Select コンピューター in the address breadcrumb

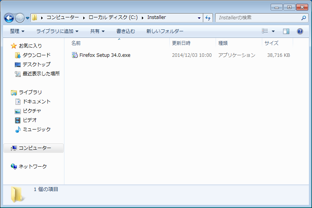pos(63,17)
